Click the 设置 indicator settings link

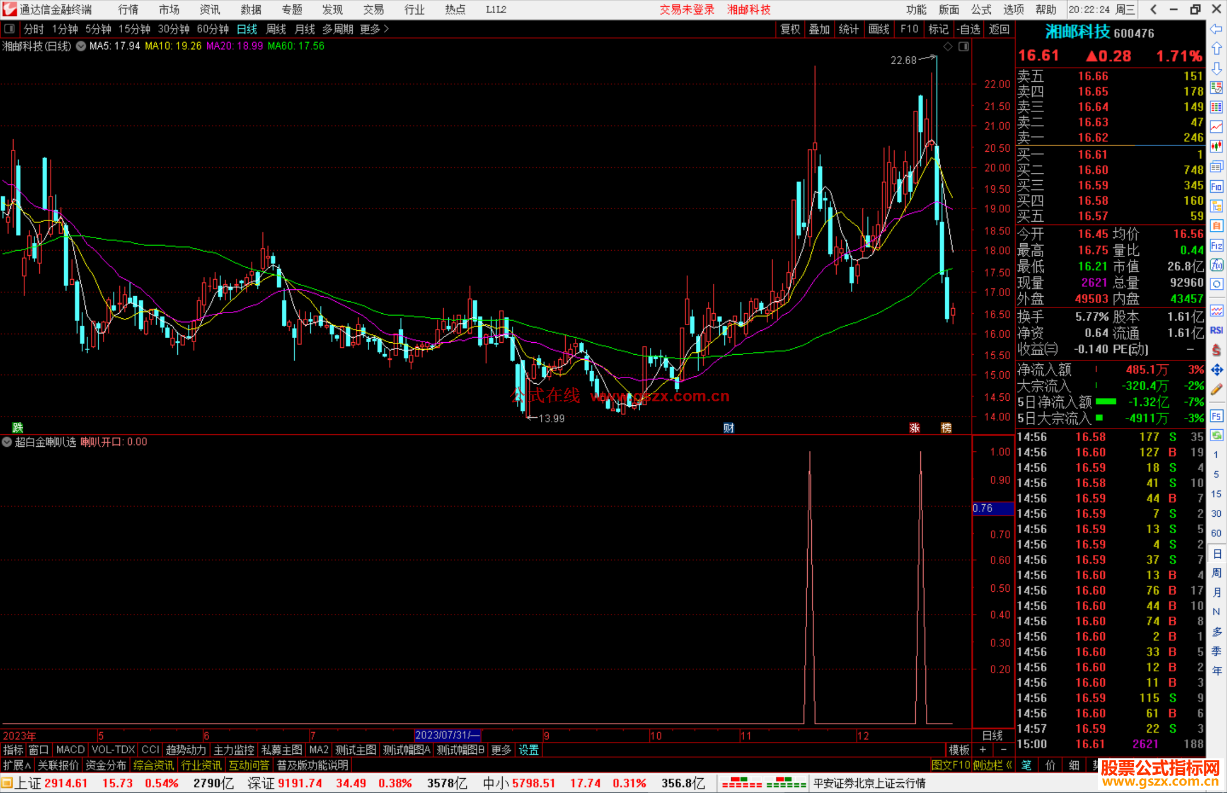click(528, 750)
